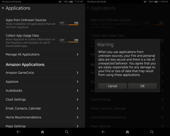Open Home Recommendations chevron on left screen
170x136 pixels.
78,117
